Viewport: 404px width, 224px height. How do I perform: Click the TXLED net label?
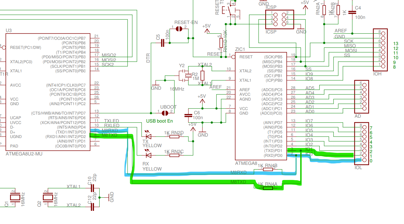pyautogui.click(x=112, y=121)
